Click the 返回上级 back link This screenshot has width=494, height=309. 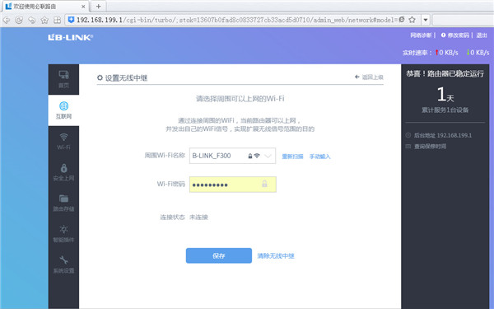[369, 77]
